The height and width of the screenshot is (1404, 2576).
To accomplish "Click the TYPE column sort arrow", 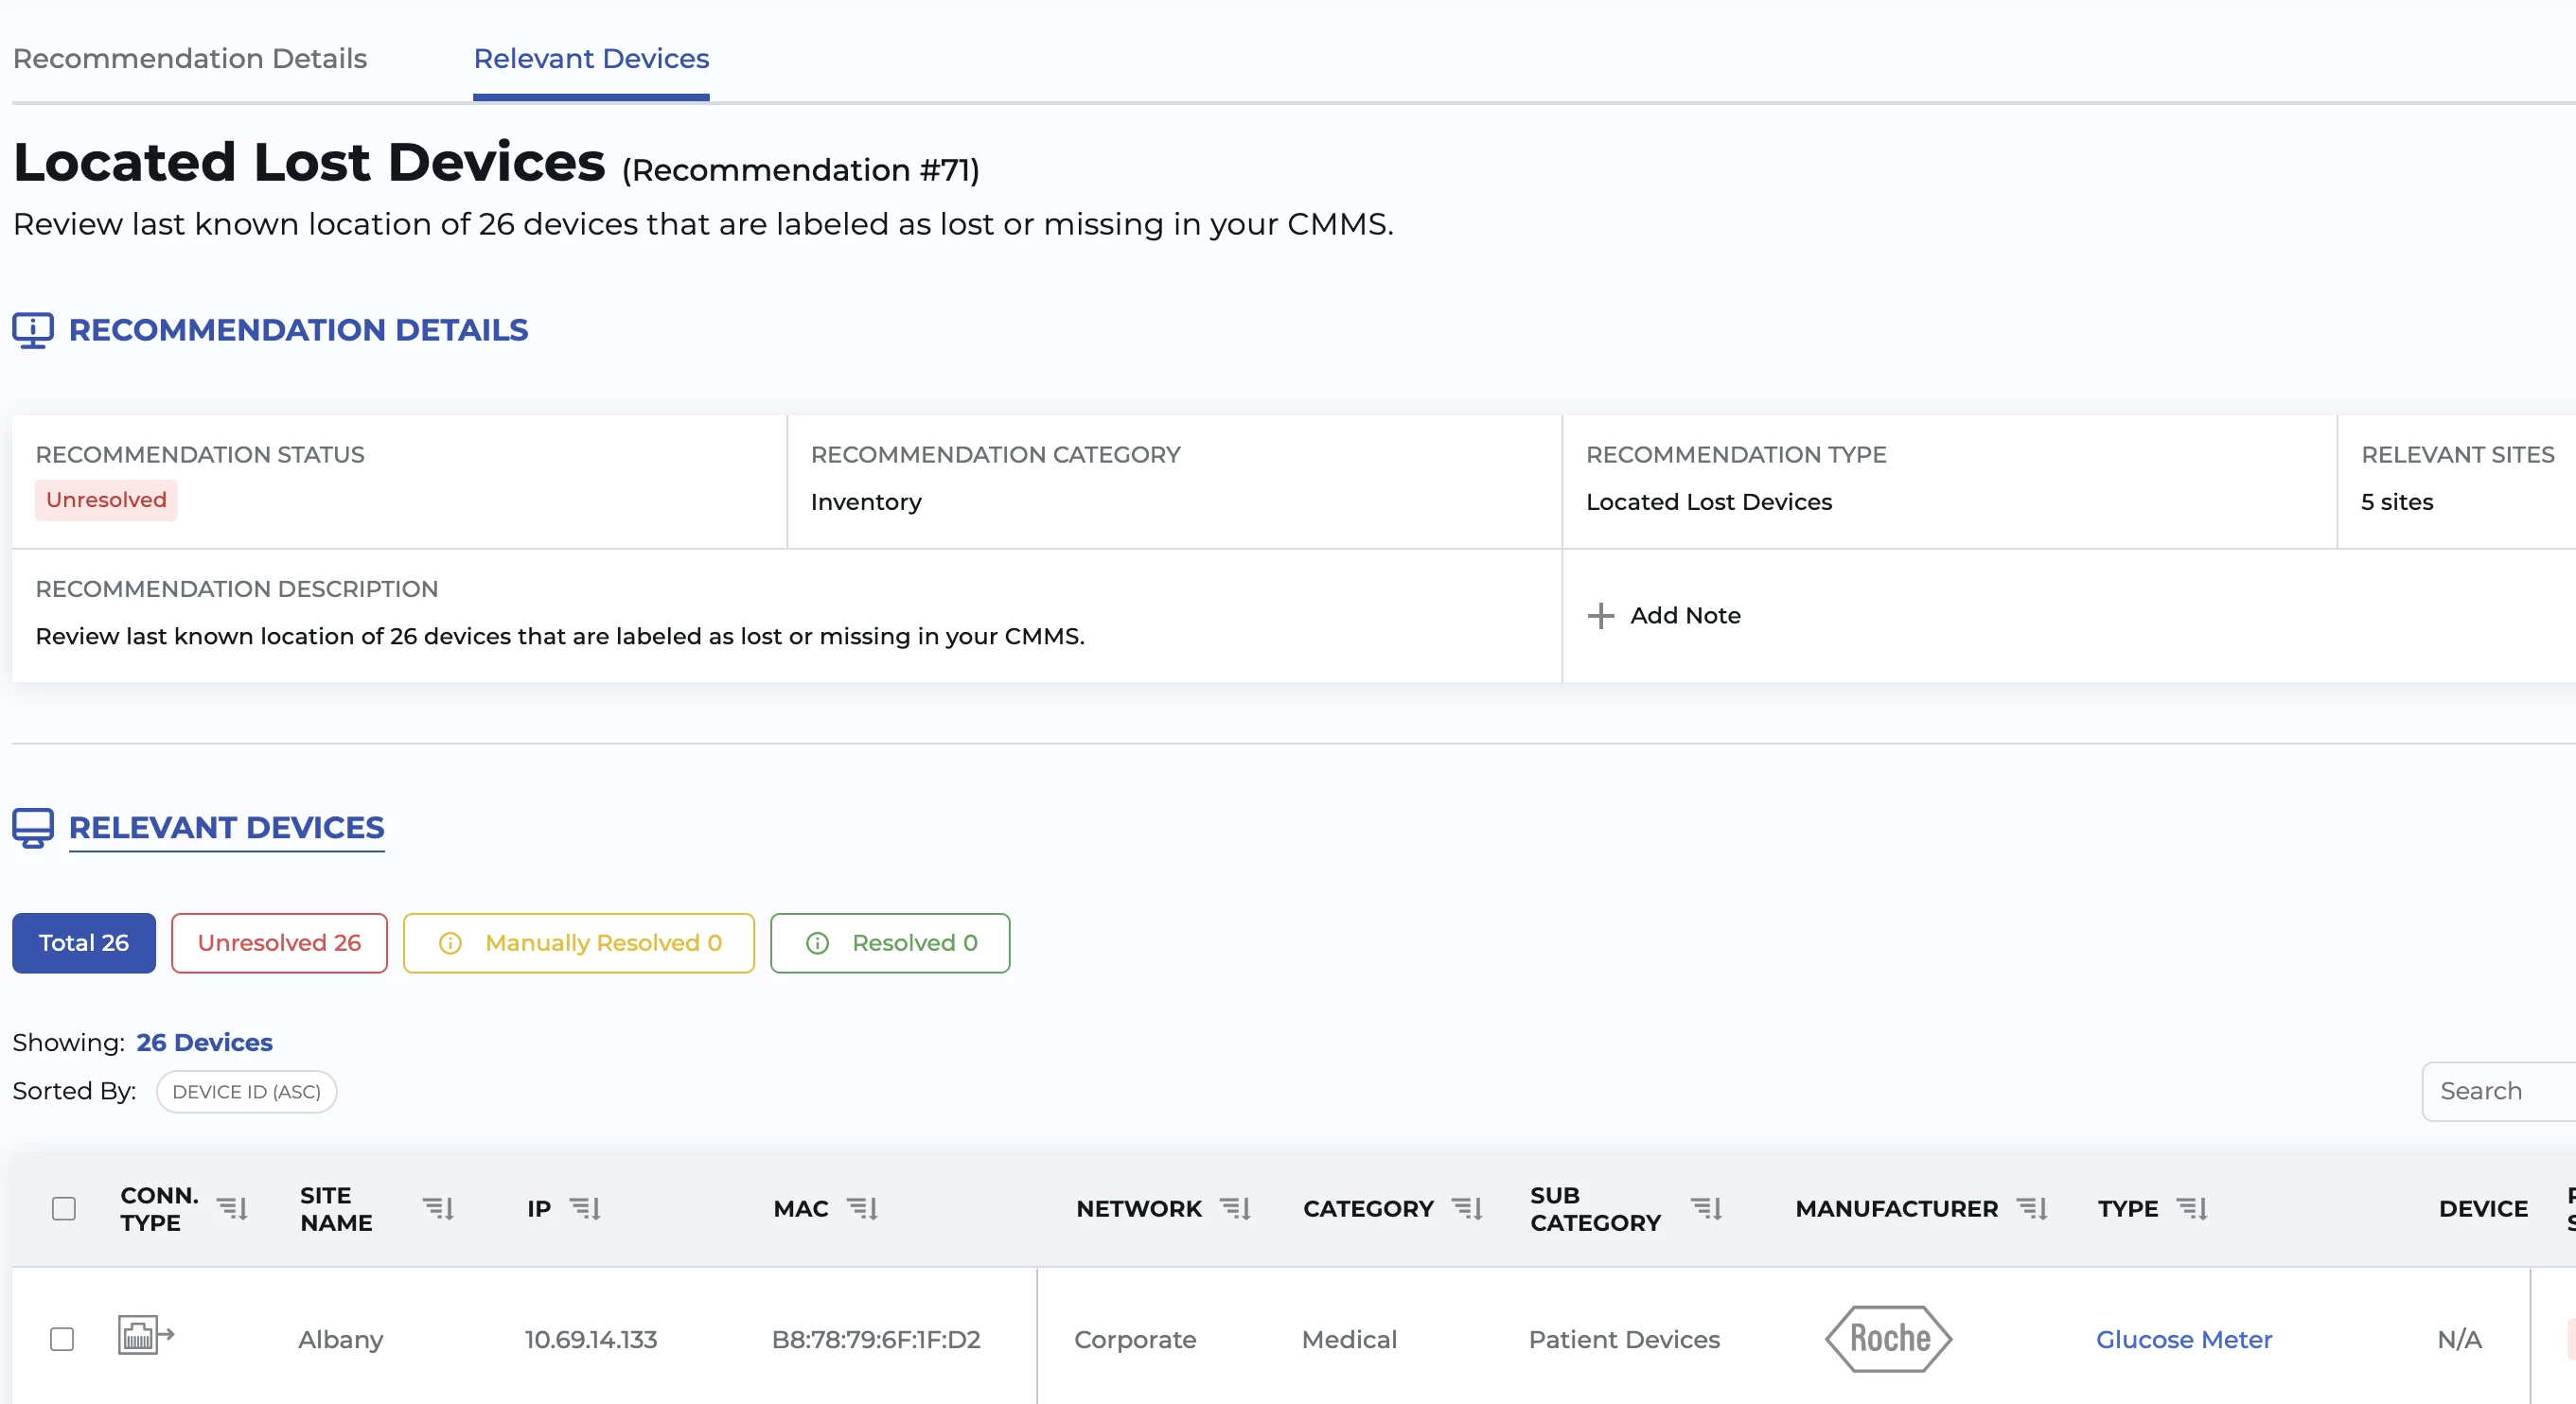I will click(x=2192, y=1208).
